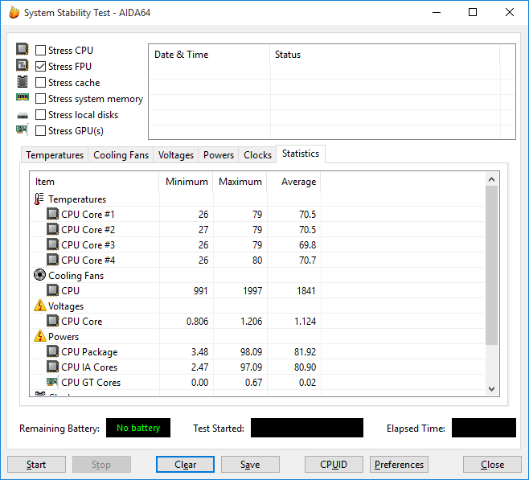Click the chip icon for CPU Core voltage row

tap(52, 321)
